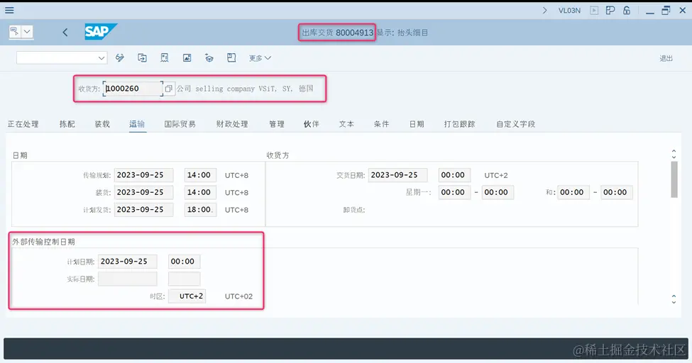Open the 日期 tab
692x363 pixels.
click(417, 124)
